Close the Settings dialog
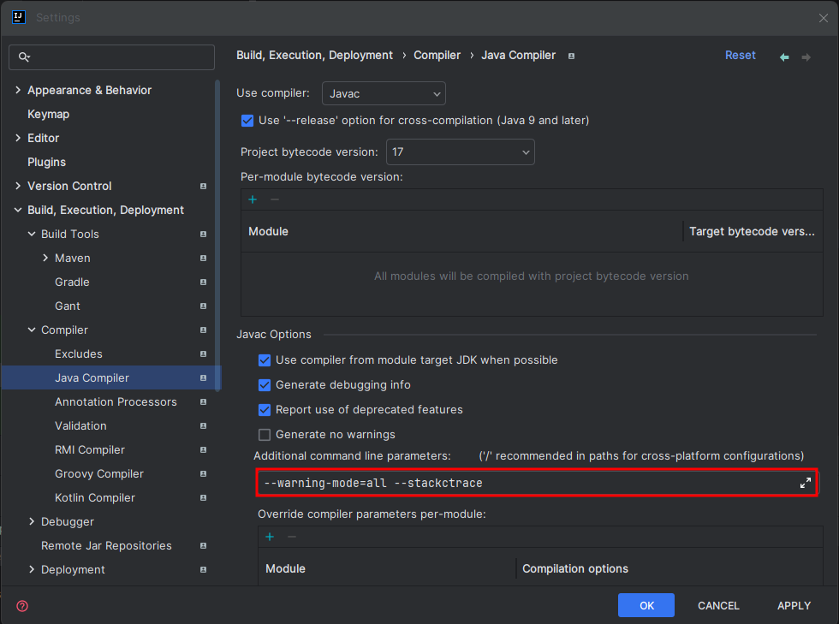 tap(823, 18)
